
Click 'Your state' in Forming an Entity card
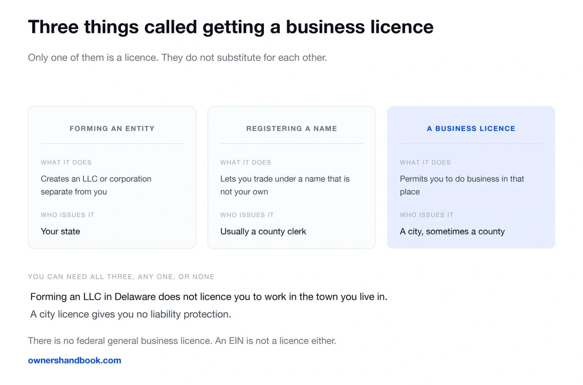click(x=60, y=232)
